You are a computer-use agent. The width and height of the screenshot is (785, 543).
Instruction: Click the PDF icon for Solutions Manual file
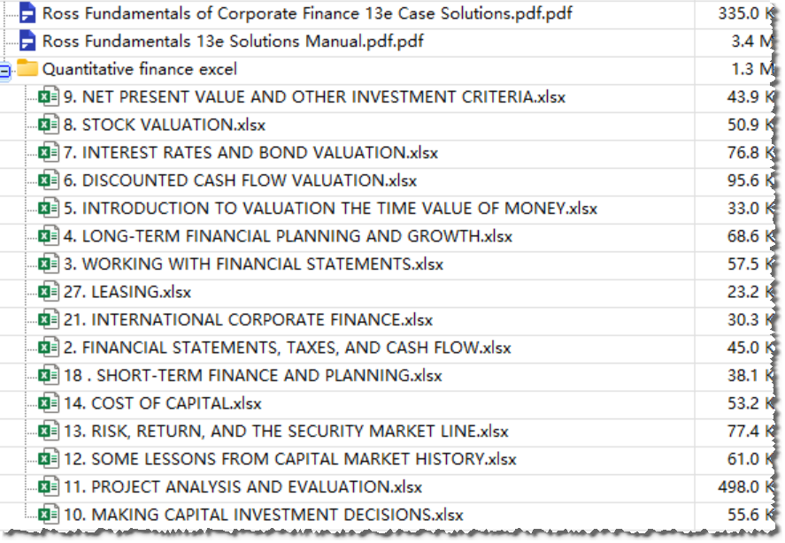(27, 41)
